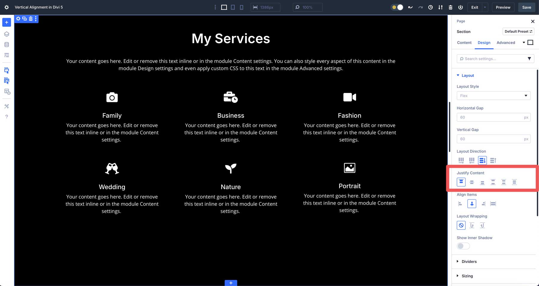Click the Save button
Image resolution: width=539 pixels, height=286 pixels.
point(527,7)
